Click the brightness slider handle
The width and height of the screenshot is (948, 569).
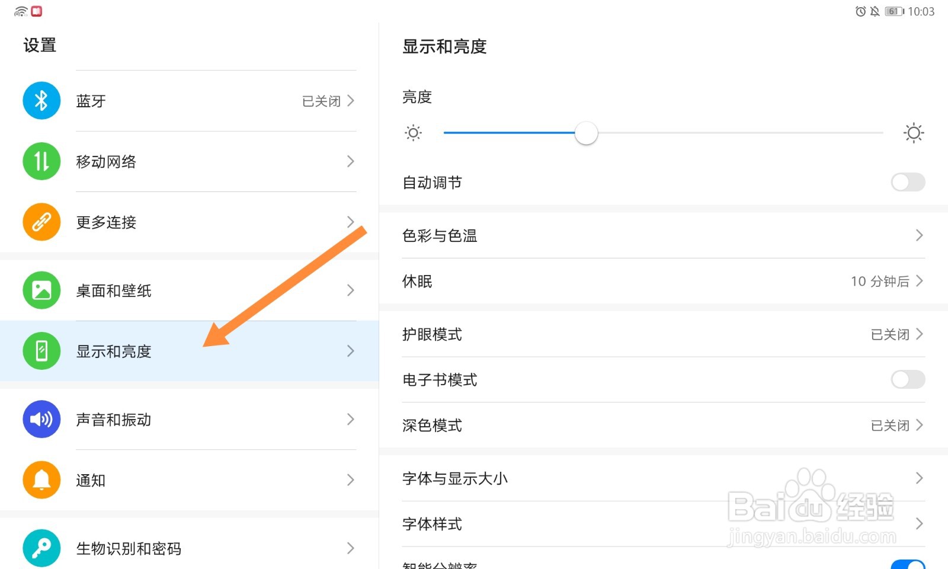click(586, 133)
